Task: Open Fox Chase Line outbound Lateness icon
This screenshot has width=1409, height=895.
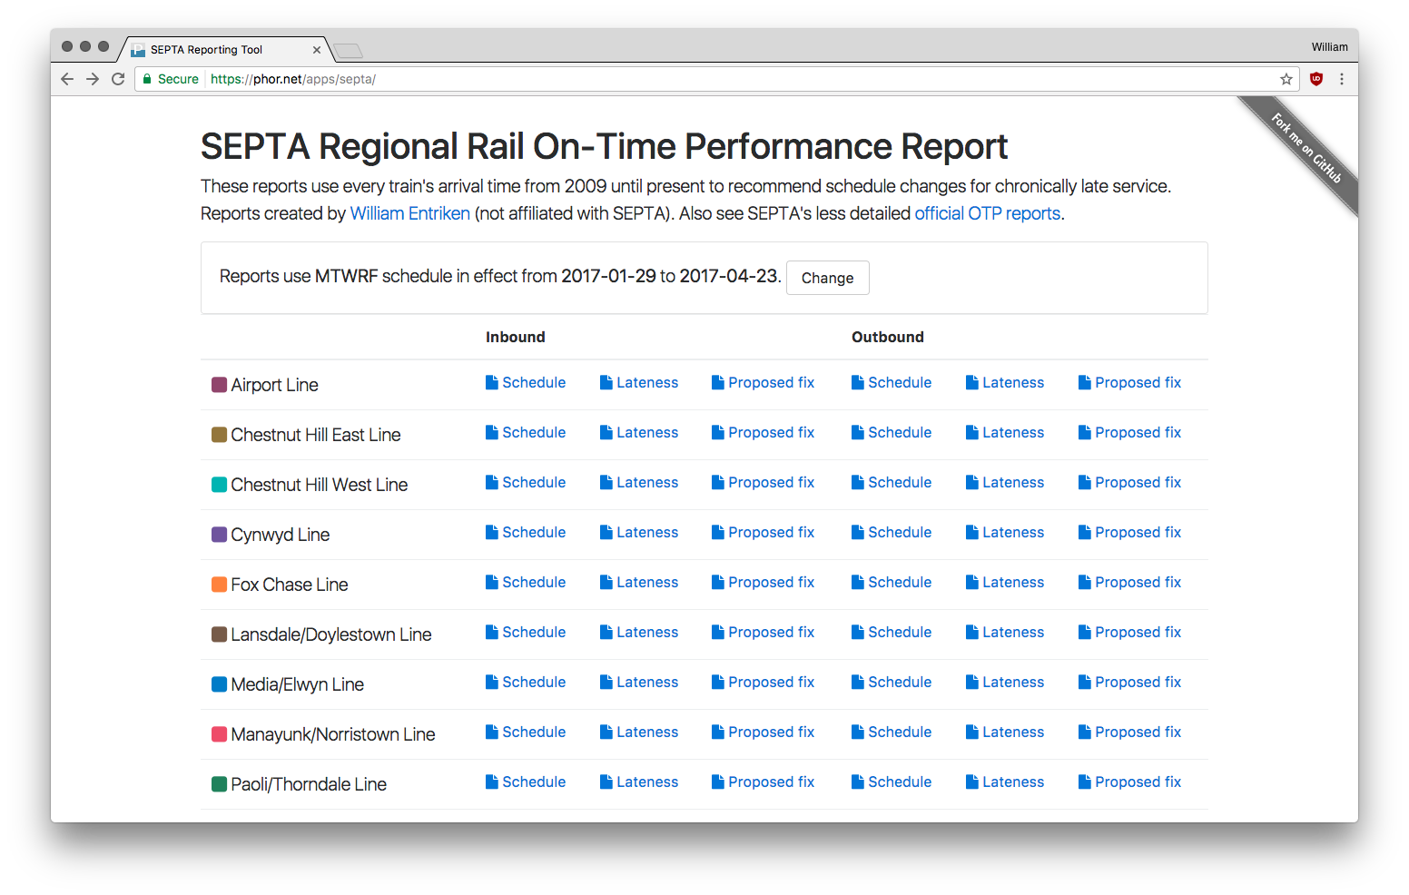Action: (x=972, y=583)
